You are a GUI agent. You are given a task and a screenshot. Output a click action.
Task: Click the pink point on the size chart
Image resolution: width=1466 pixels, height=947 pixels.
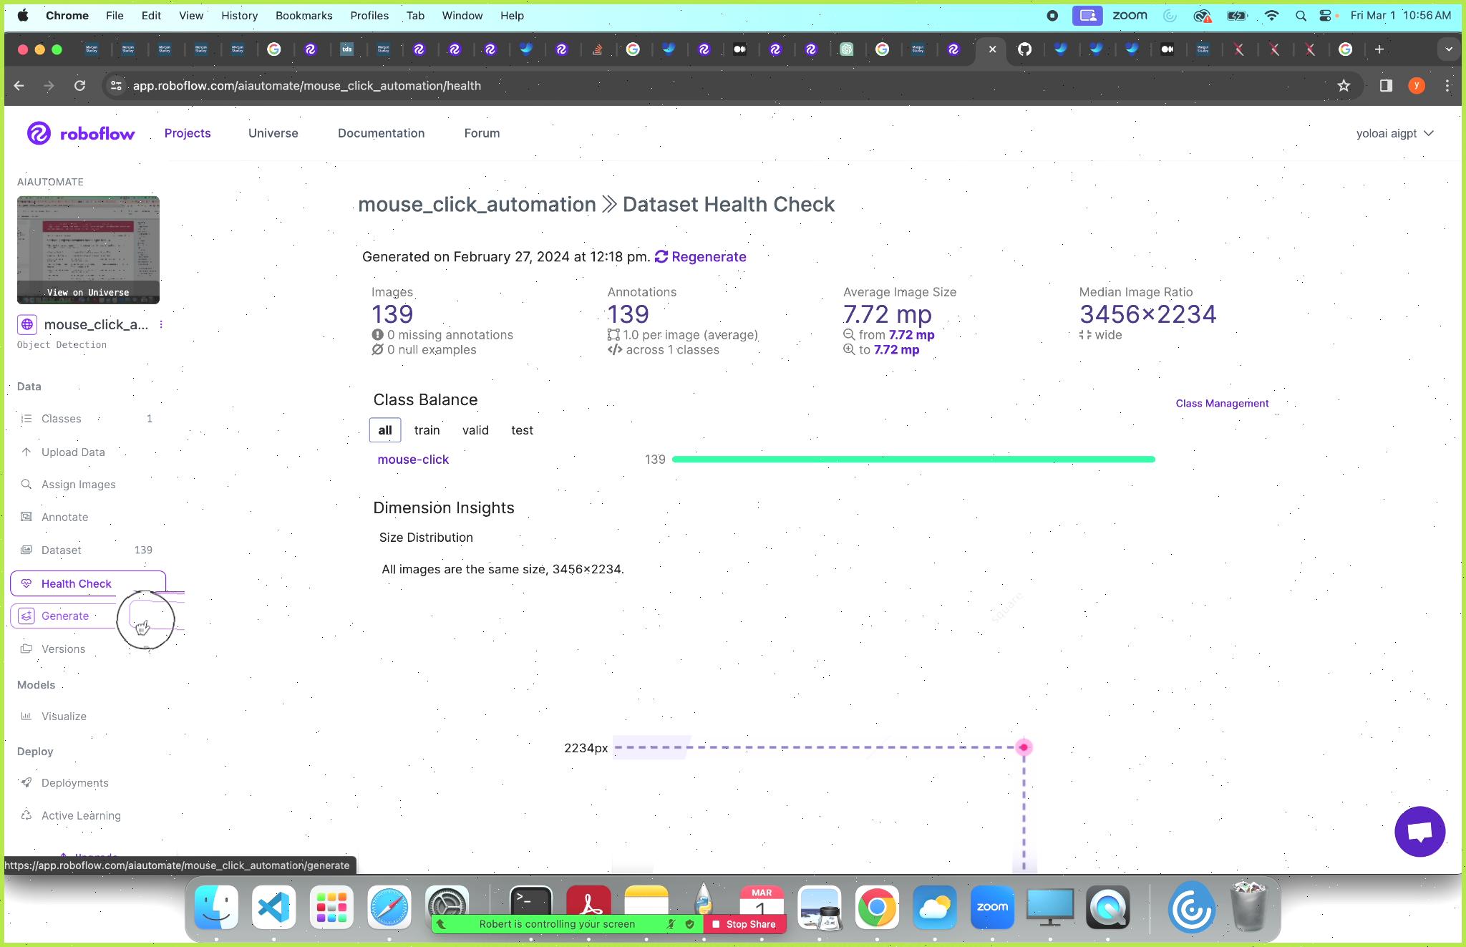click(1024, 747)
